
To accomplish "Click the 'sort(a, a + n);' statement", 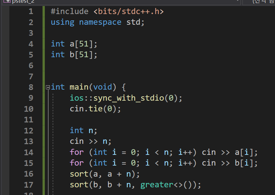I will (x=105, y=174).
